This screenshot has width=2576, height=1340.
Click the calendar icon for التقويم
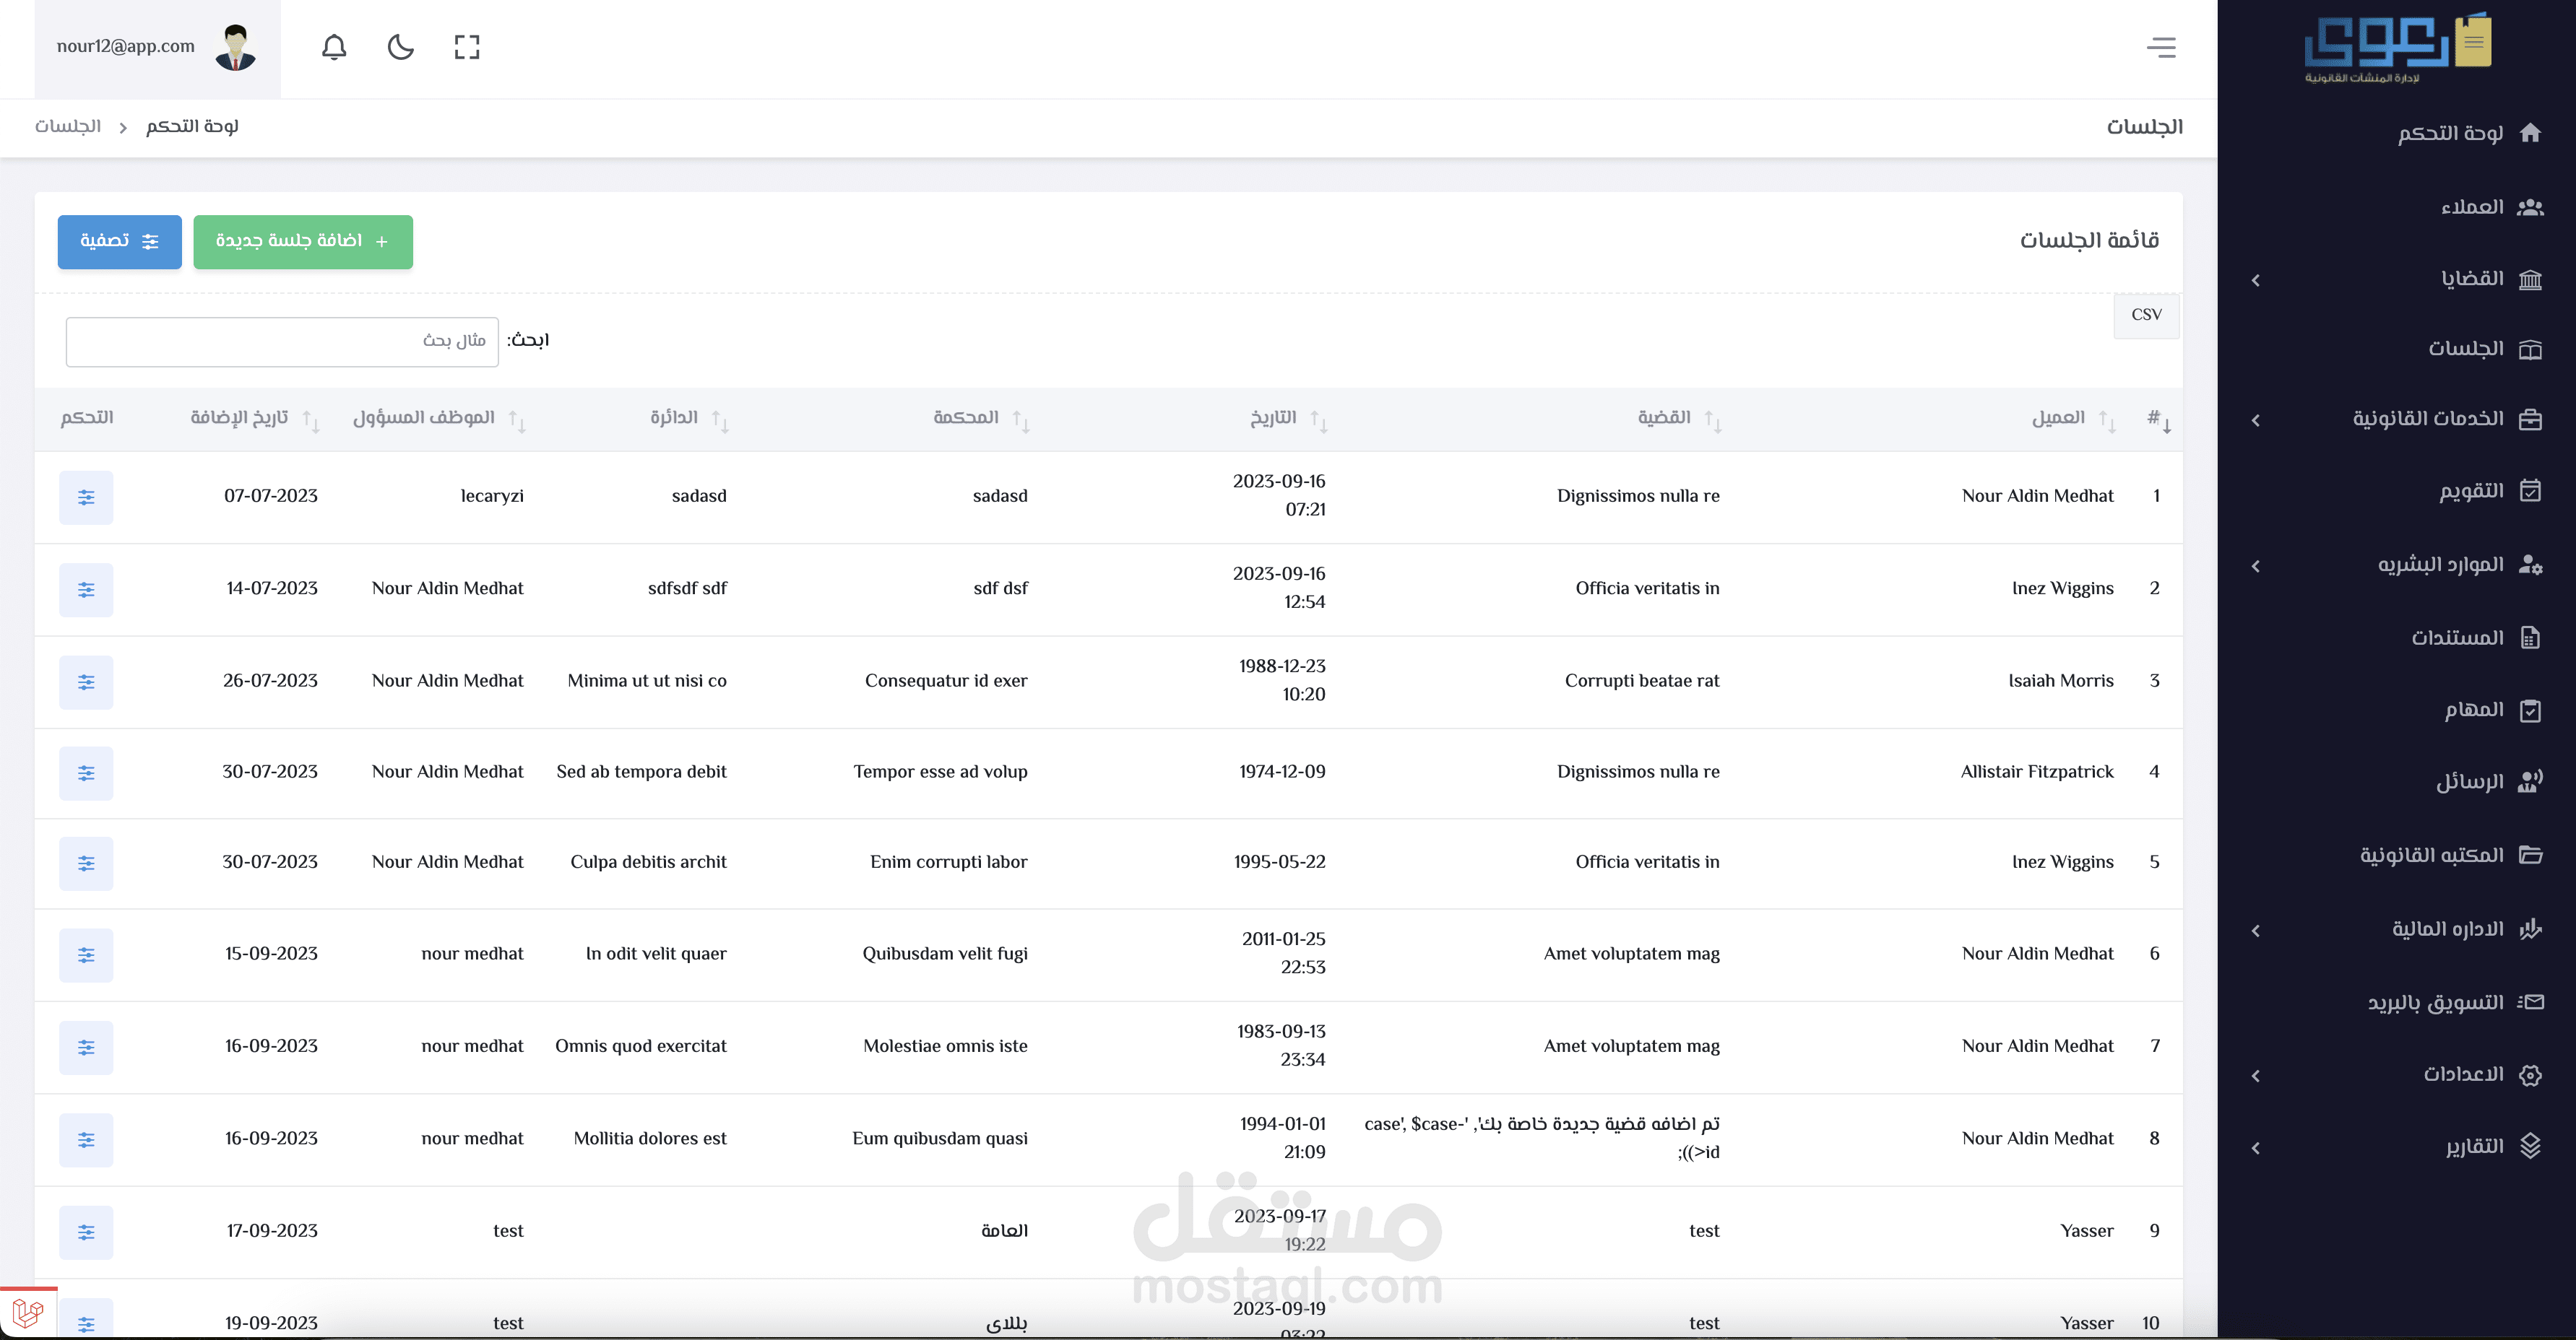[x=2530, y=491]
